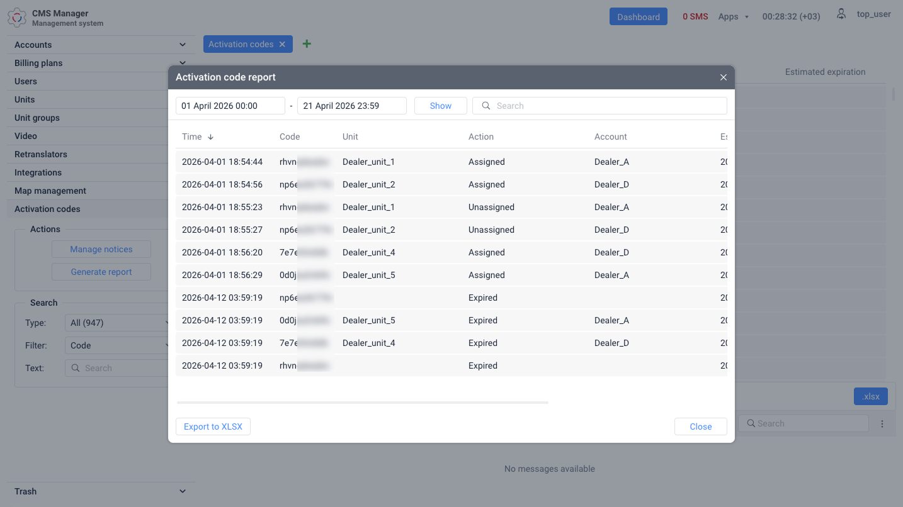Add a new tab with plus icon

pos(307,44)
